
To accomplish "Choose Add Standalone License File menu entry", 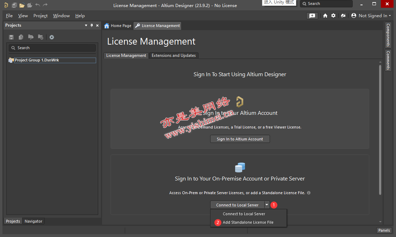I will coord(249,222).
